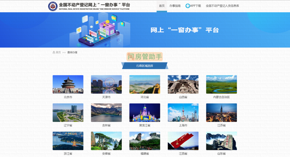Image resolution: width=290 pixels, height=157 pixels.
Task: Click the platform logo emblem in header
Action: (x=53, y=6)
